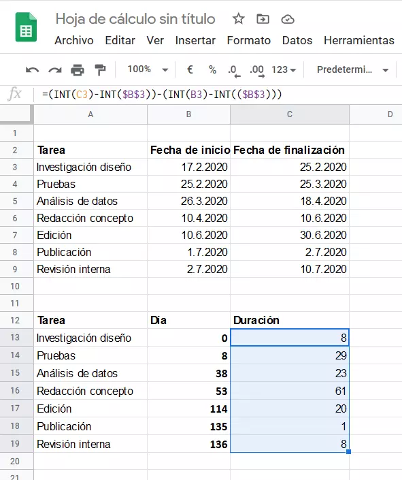
Task: Click the Día cell showing 38
Action: click(x=189, y=373)
